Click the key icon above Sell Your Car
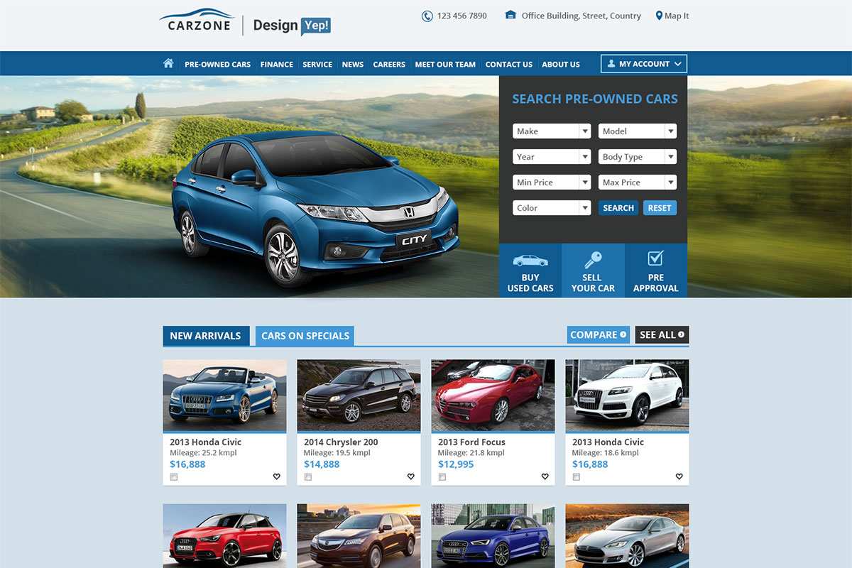The width and height of the screenshot is (852, 568). (593, 259)
